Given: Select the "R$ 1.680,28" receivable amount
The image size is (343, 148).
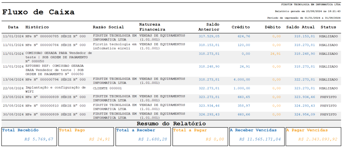Looking at the screenshot, I should pos(153,139).
